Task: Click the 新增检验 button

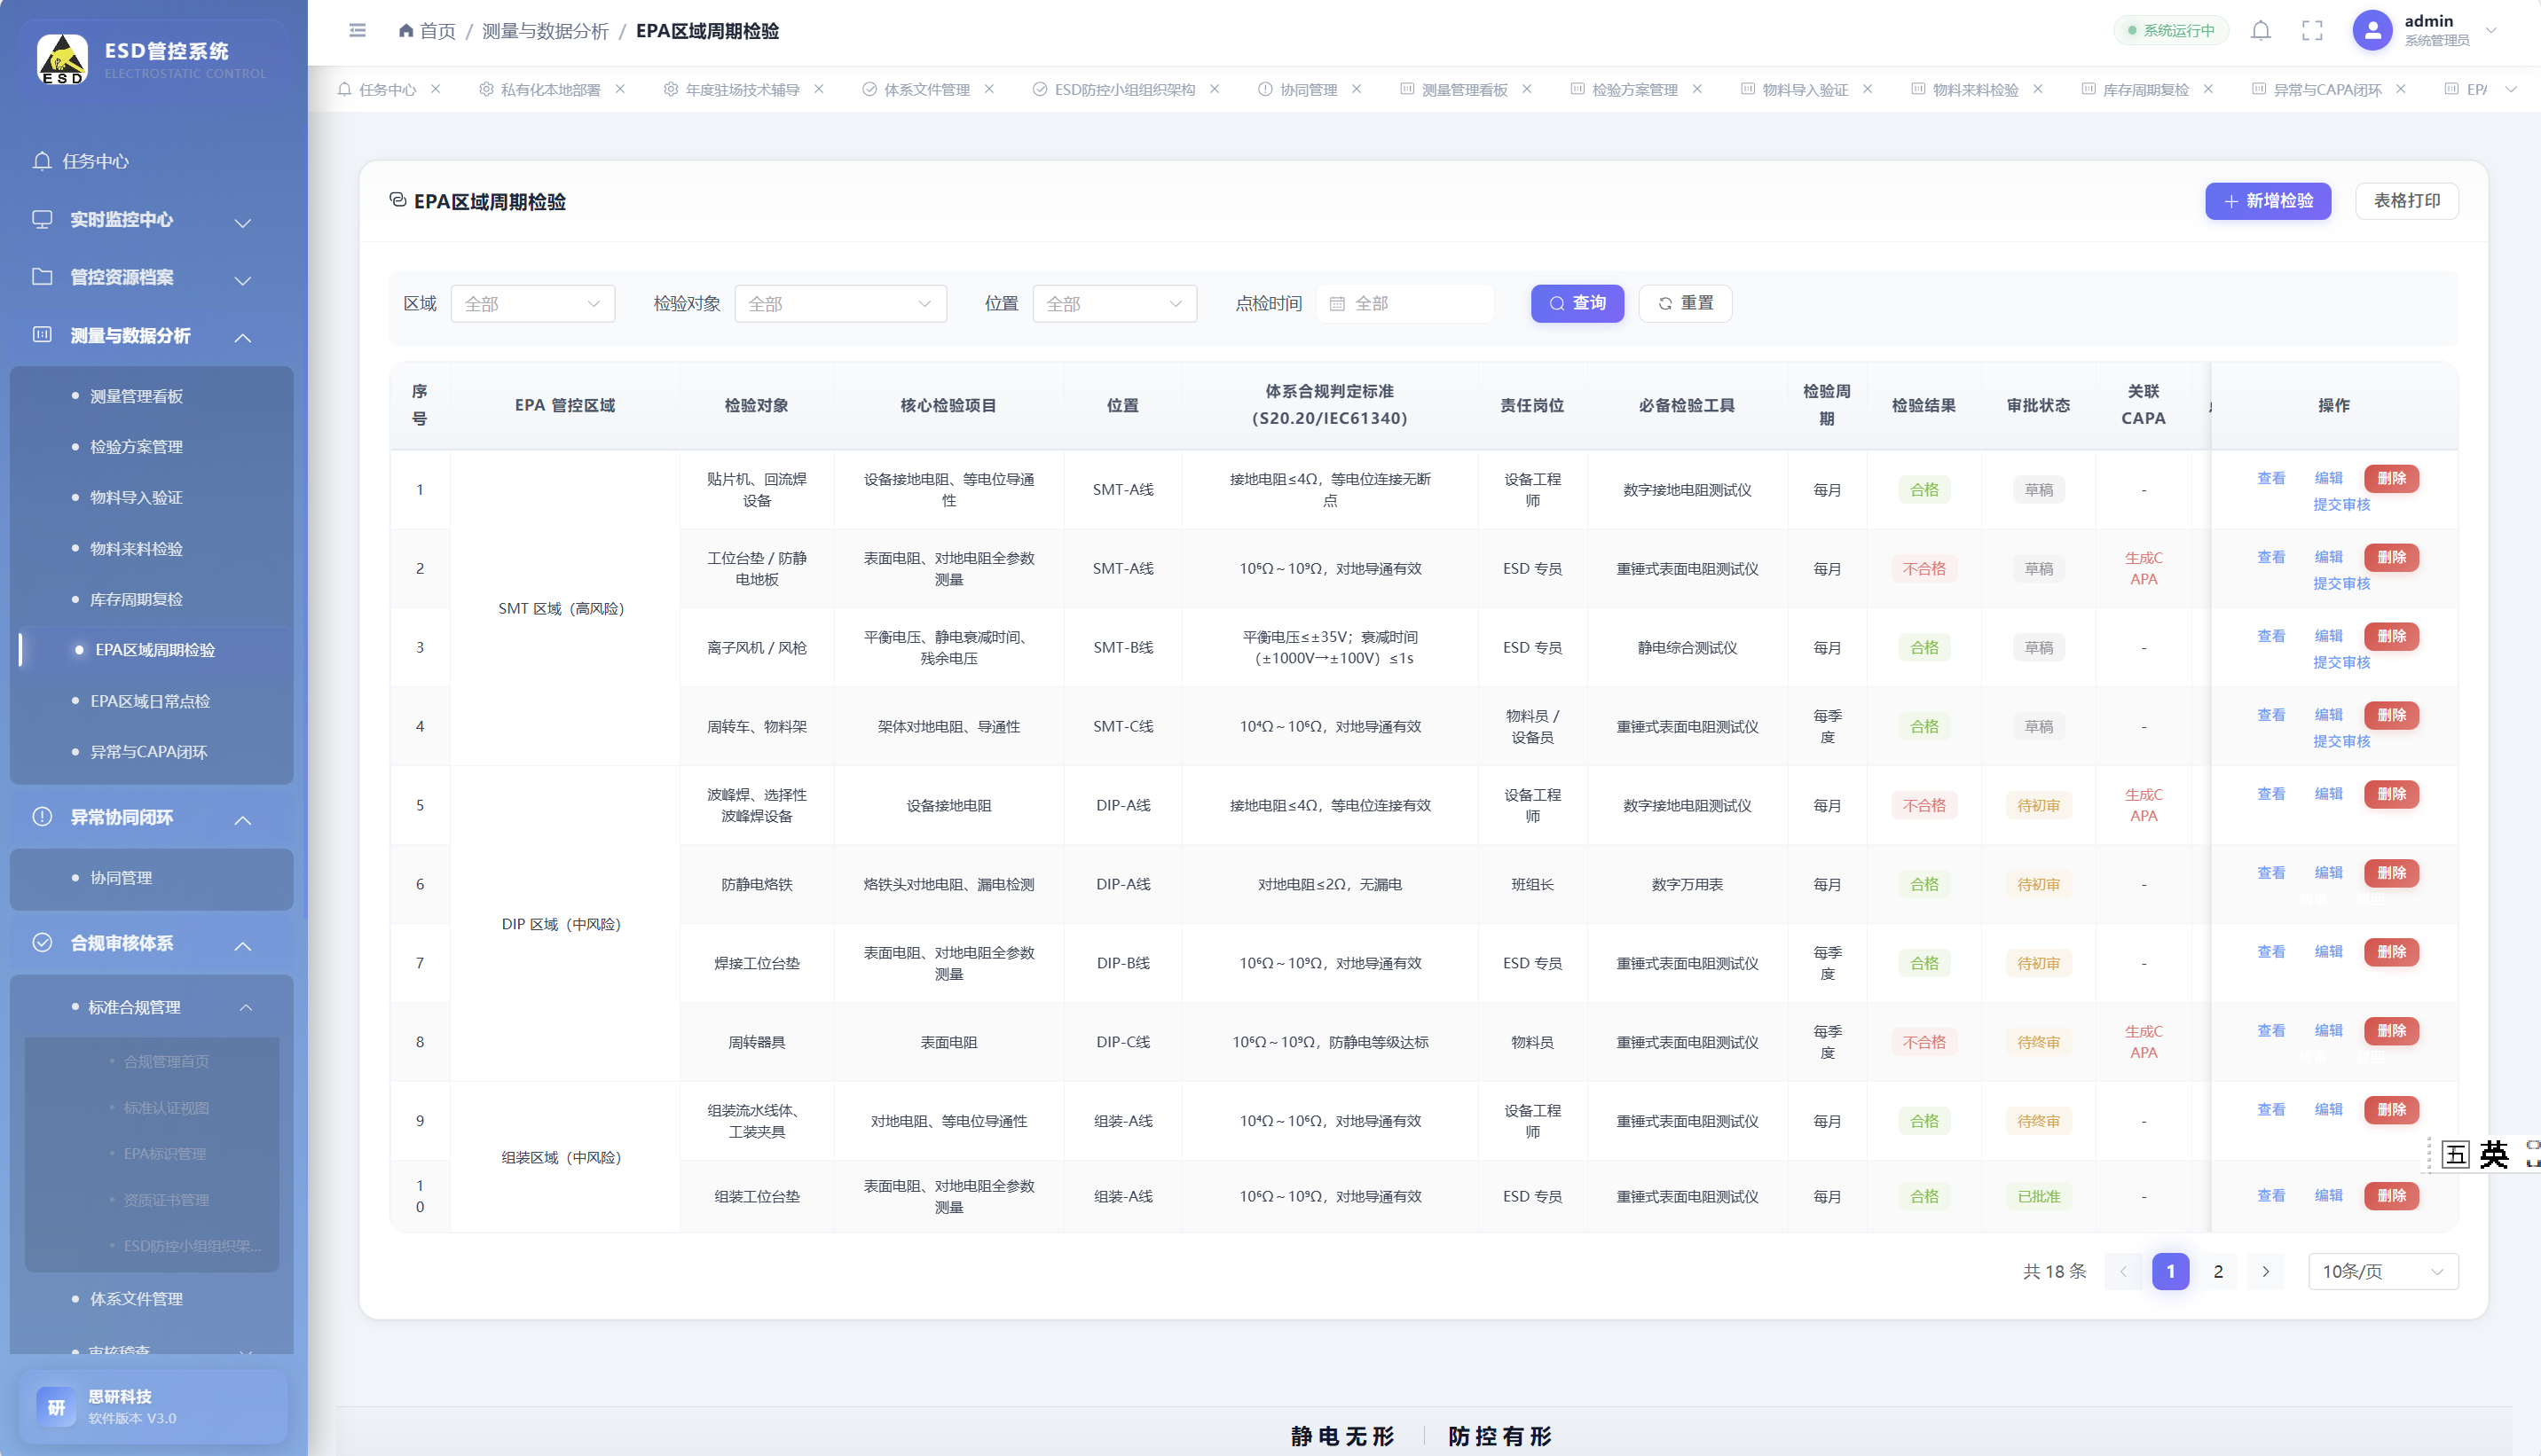Action: pos(2267,201)
